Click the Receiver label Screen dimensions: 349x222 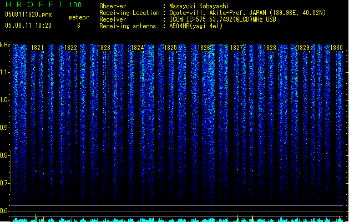113,19
